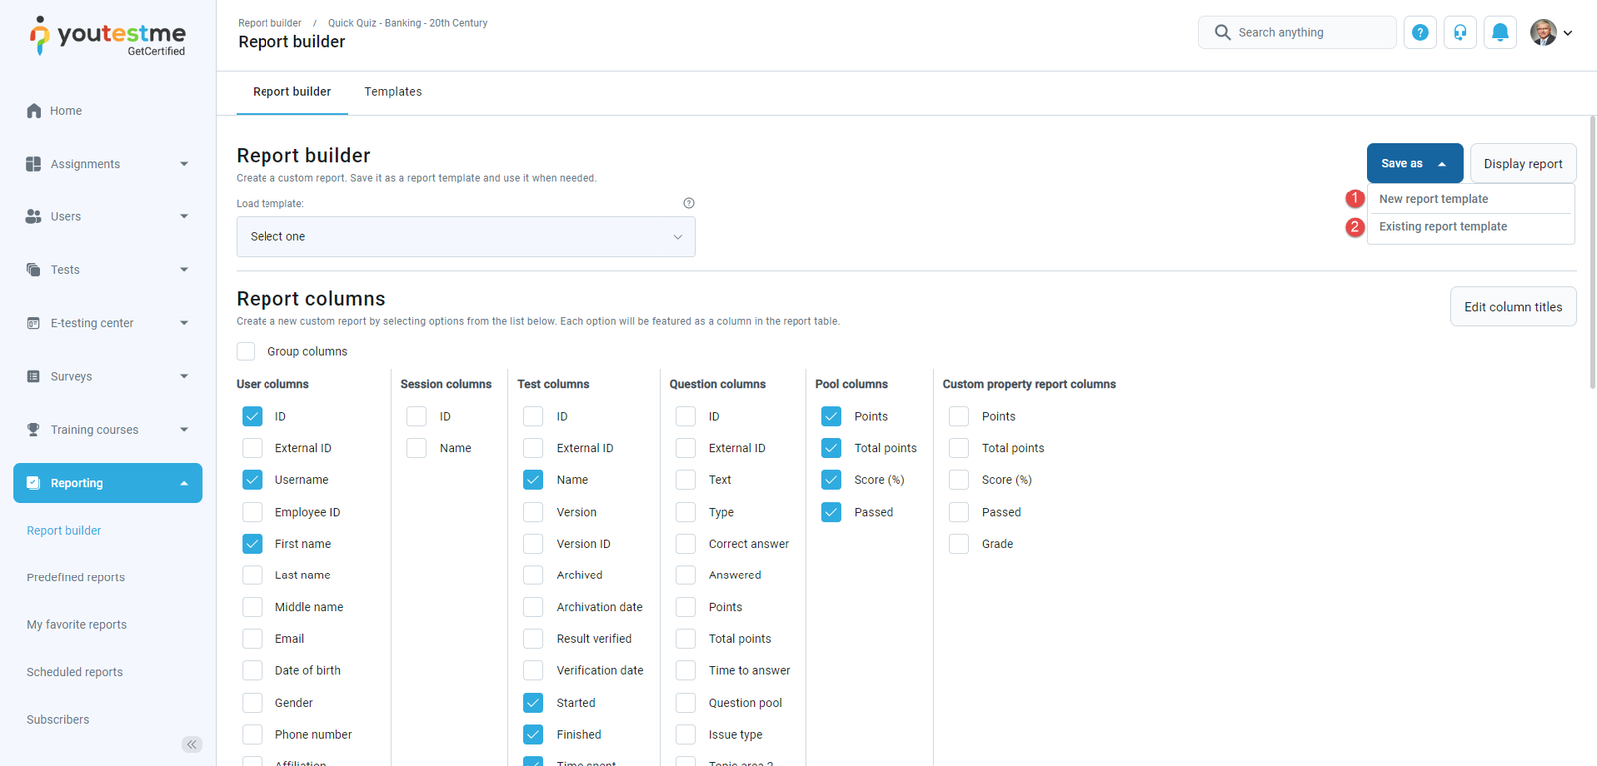
Task: Collapse sidebar with double-chevron icon
Action: (192, 744)
